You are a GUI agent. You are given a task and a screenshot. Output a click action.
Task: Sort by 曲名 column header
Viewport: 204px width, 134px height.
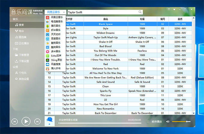[106, 19]
